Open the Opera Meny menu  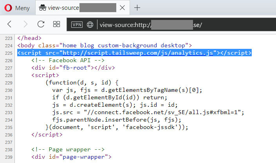[x=17, y=8]
